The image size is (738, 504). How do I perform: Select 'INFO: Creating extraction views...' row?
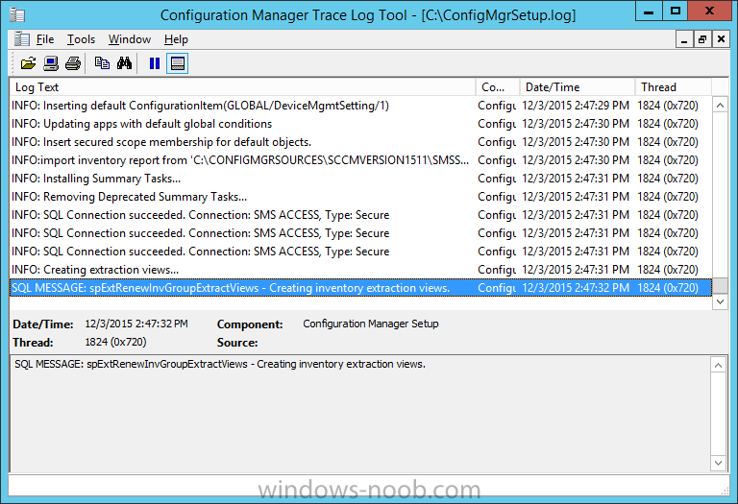coord(360,270)
